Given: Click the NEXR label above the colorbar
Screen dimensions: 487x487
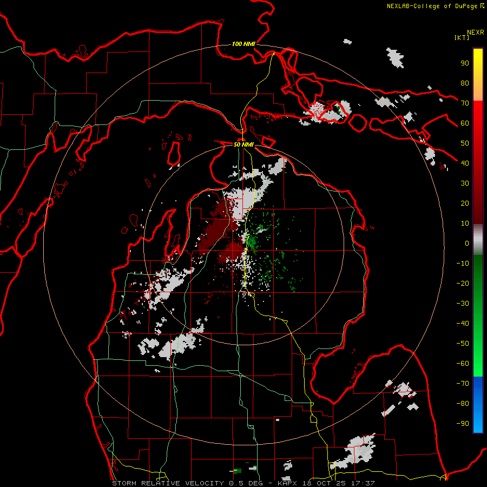Looking at the screenshot, I should click(x=476, y=32).
